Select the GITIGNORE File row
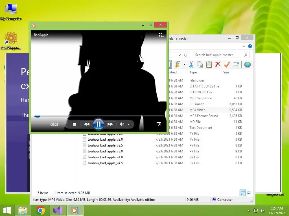 [x=205, y=92]
